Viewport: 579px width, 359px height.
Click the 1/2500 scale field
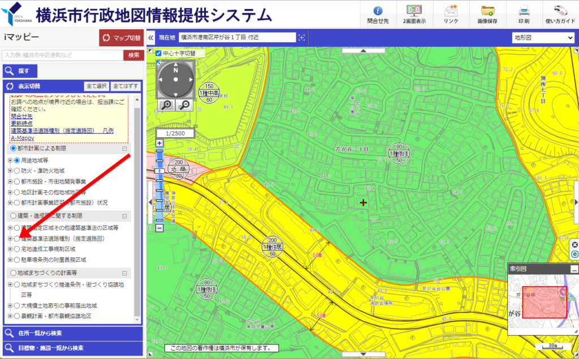[x=175, y=133]
